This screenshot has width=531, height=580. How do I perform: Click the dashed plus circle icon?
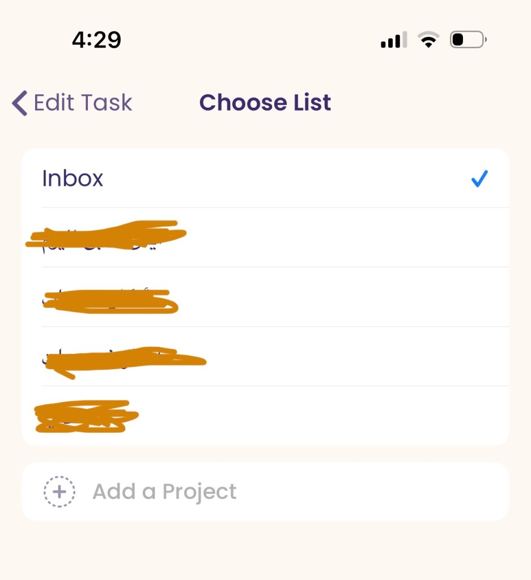click(x=60, y=492)
